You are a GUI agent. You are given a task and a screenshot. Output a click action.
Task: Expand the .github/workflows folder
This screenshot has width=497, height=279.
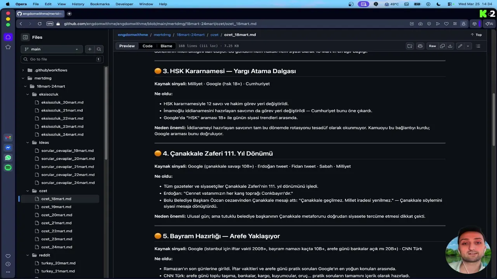tap(23, 70)
